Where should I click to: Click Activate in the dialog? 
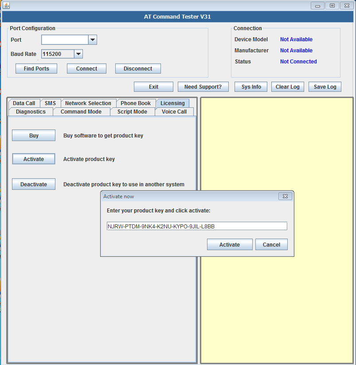[230, 244]
